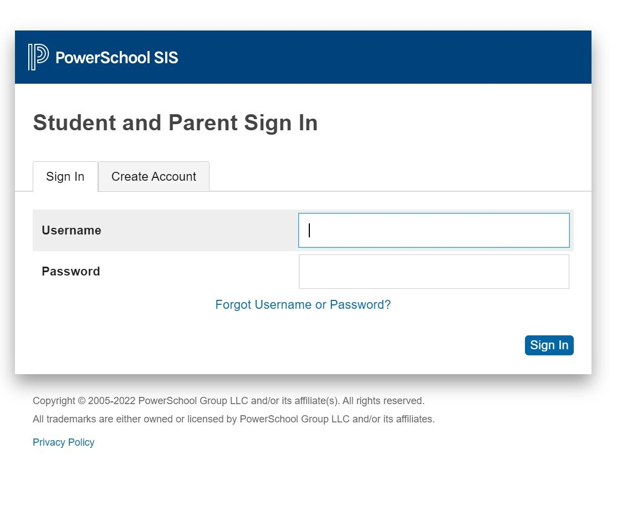The height and width of the screenshot is (505, 617).
Task: Submit credentials with the Sign In button
Action: (x=548, y=345)
